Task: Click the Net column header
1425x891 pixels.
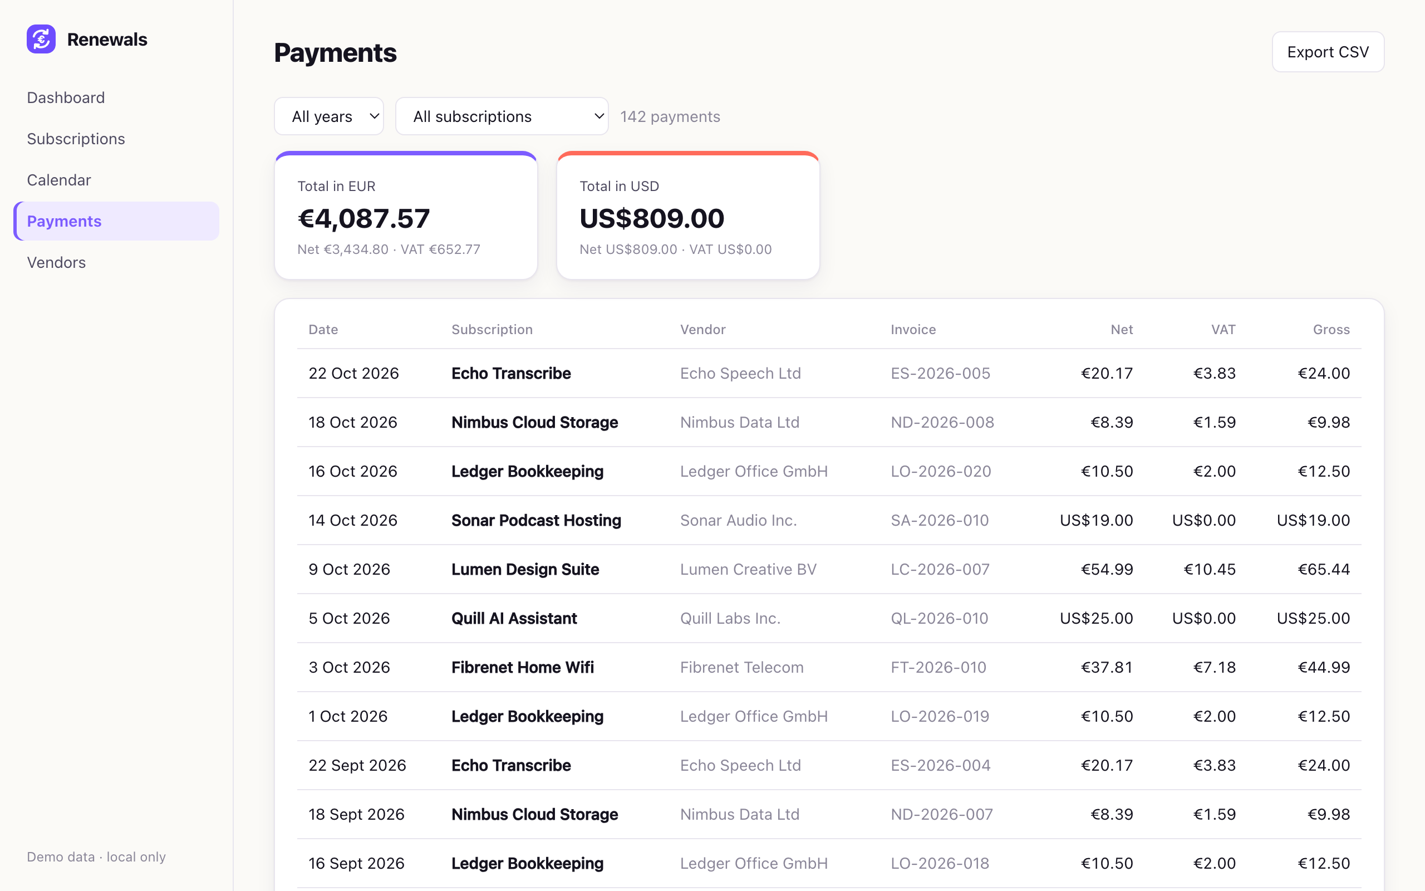Action: [1122, 330]
